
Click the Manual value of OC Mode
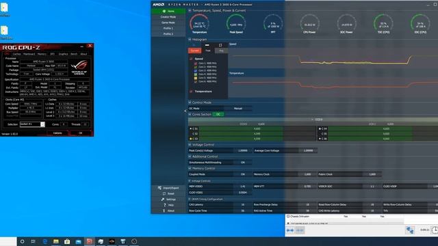[x=237, y=109]
